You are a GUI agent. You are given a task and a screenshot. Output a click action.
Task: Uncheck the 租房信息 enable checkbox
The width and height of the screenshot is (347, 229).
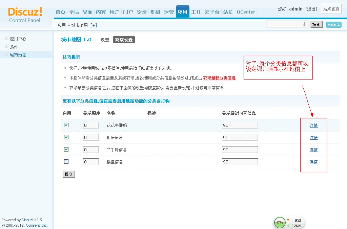coord(66,137)
